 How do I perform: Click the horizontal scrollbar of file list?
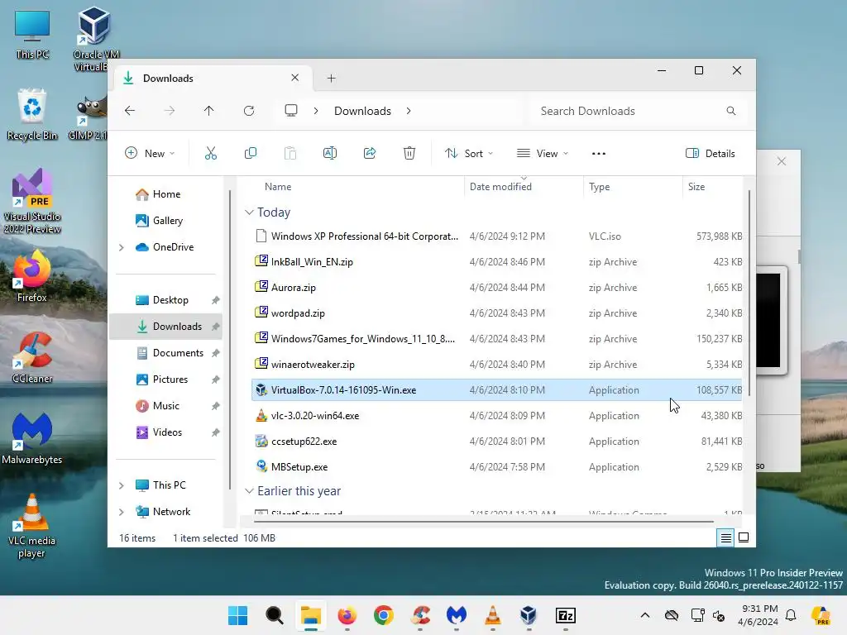click(x=483, y=522)
